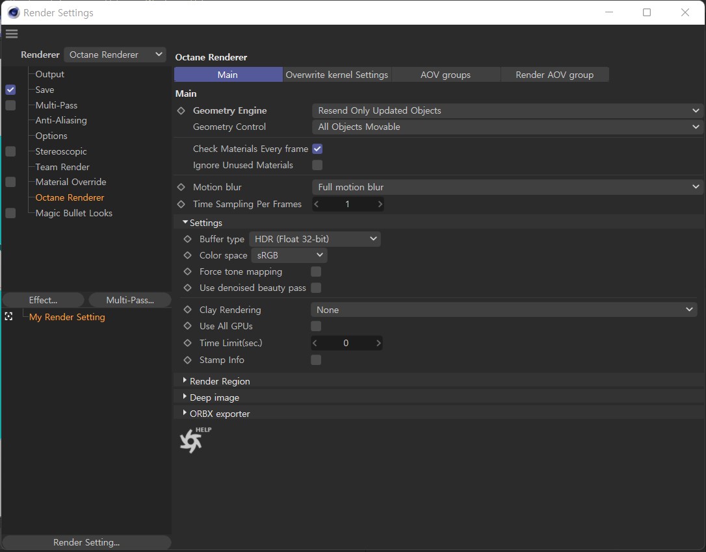Click the Use All GPUs keyframe diamond

tap(188, 326)
